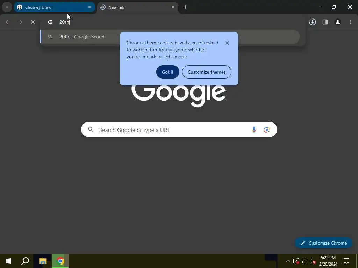This screenshot has width=358, height=268.
Task: Open the Chrome three-dot menu
Action: point(350,22)
